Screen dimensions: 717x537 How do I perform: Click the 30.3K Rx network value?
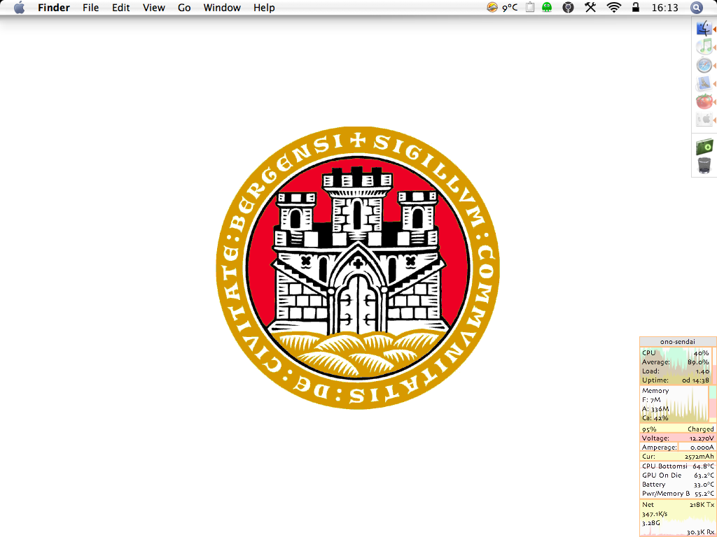700,532
